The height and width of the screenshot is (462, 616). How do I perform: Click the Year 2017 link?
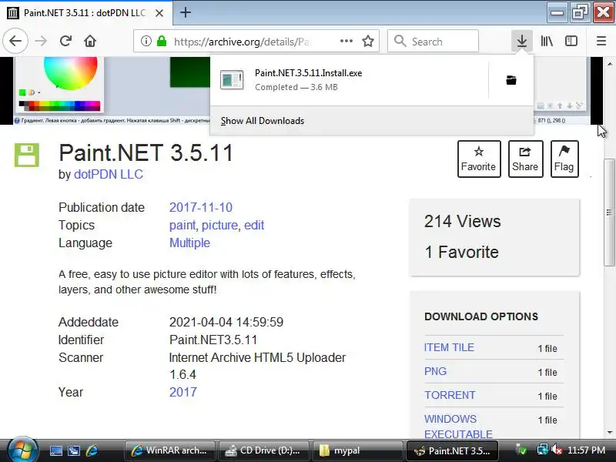pos(183,392)
